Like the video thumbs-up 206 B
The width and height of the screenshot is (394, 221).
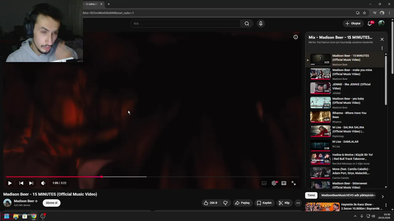pyautogui.click(x=210, y=203)
